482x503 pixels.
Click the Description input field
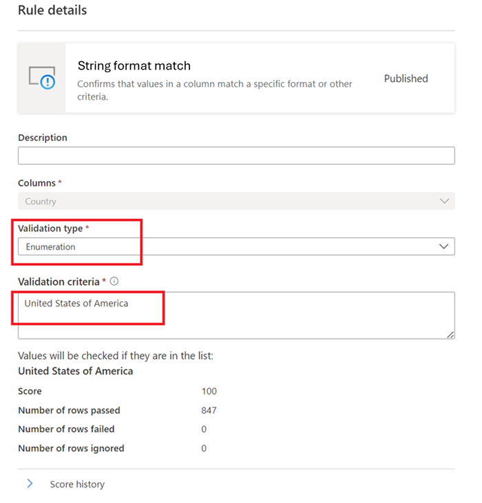tap(236, 156)
